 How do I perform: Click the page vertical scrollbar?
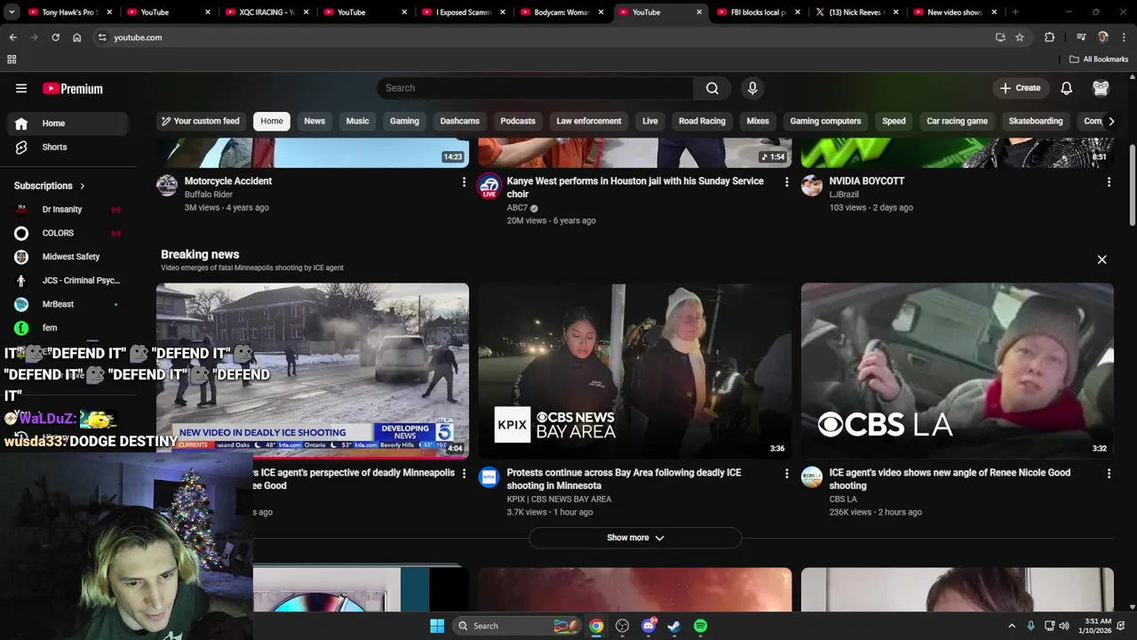point(1132,187)
